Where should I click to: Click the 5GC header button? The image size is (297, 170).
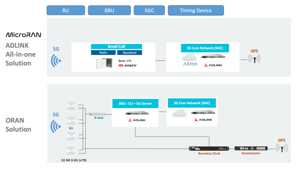pos(149,10)
